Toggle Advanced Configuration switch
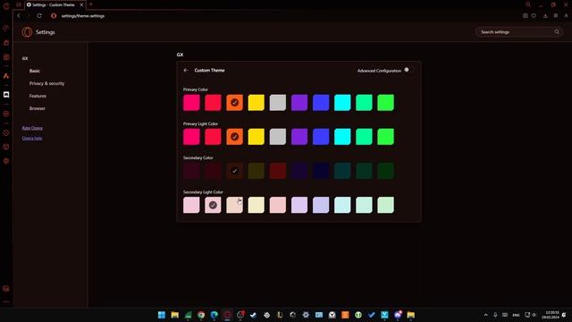This screenshot has width=572, height=322. click(x=409, y=70)
